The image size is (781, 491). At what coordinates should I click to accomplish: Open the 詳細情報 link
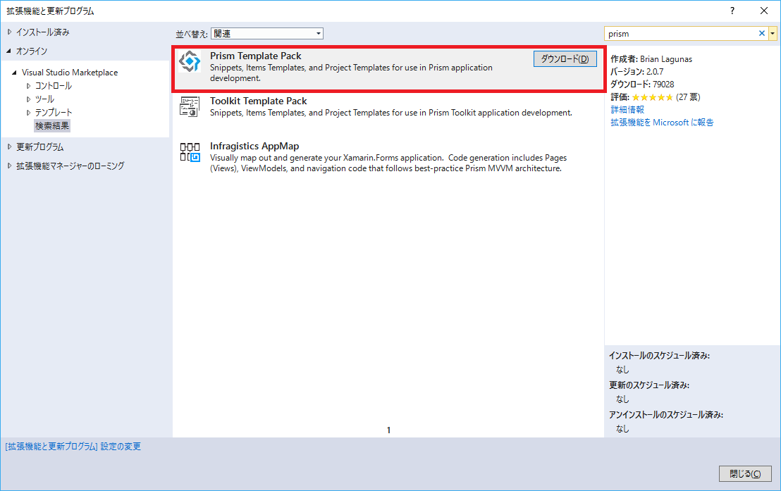(627, 110)
